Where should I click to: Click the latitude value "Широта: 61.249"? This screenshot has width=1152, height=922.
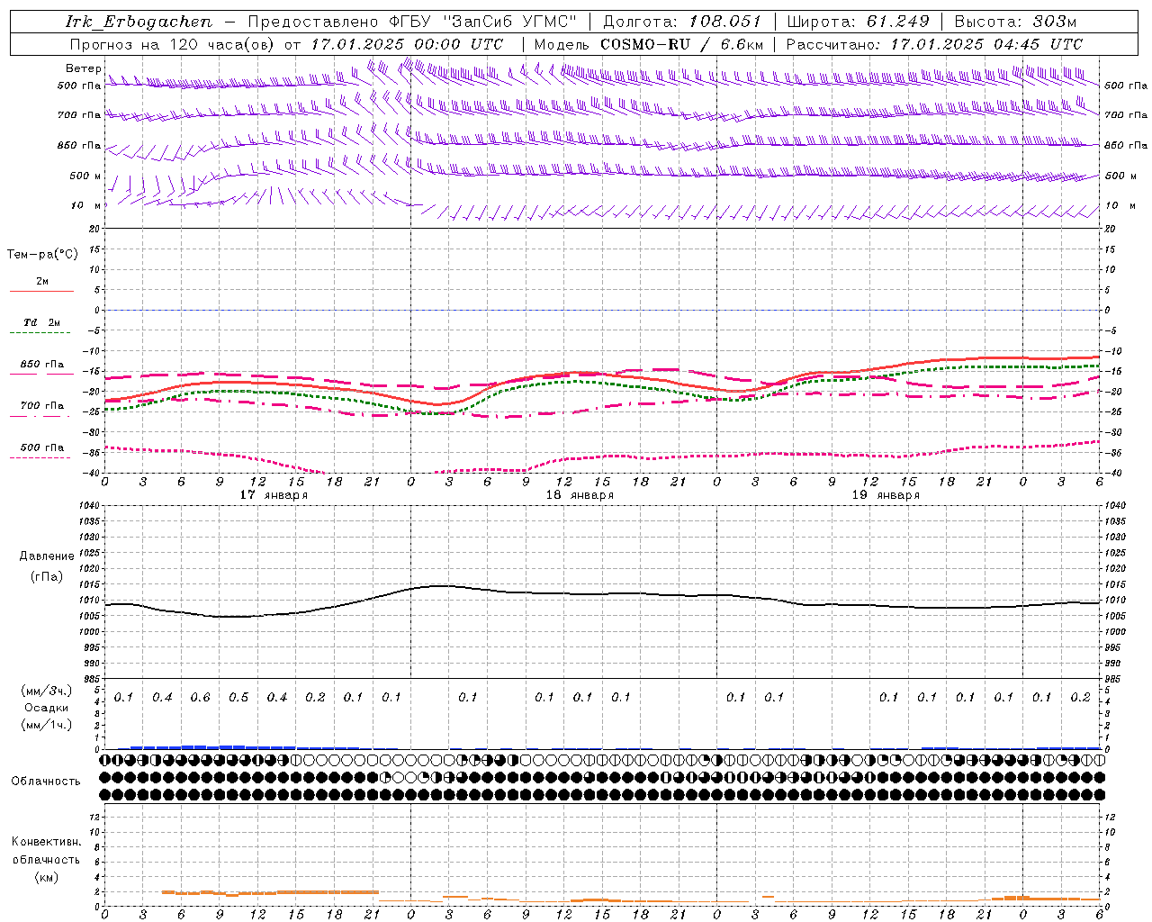(858, 22)
